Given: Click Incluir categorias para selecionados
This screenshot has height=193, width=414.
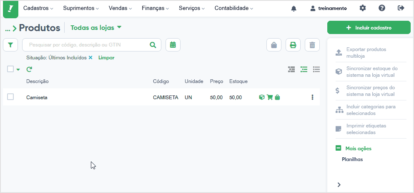Looking at the screenshot, I should 371,110.
